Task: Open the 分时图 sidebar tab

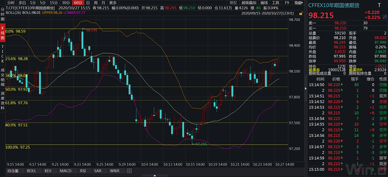Action: [x=3, y=14]
